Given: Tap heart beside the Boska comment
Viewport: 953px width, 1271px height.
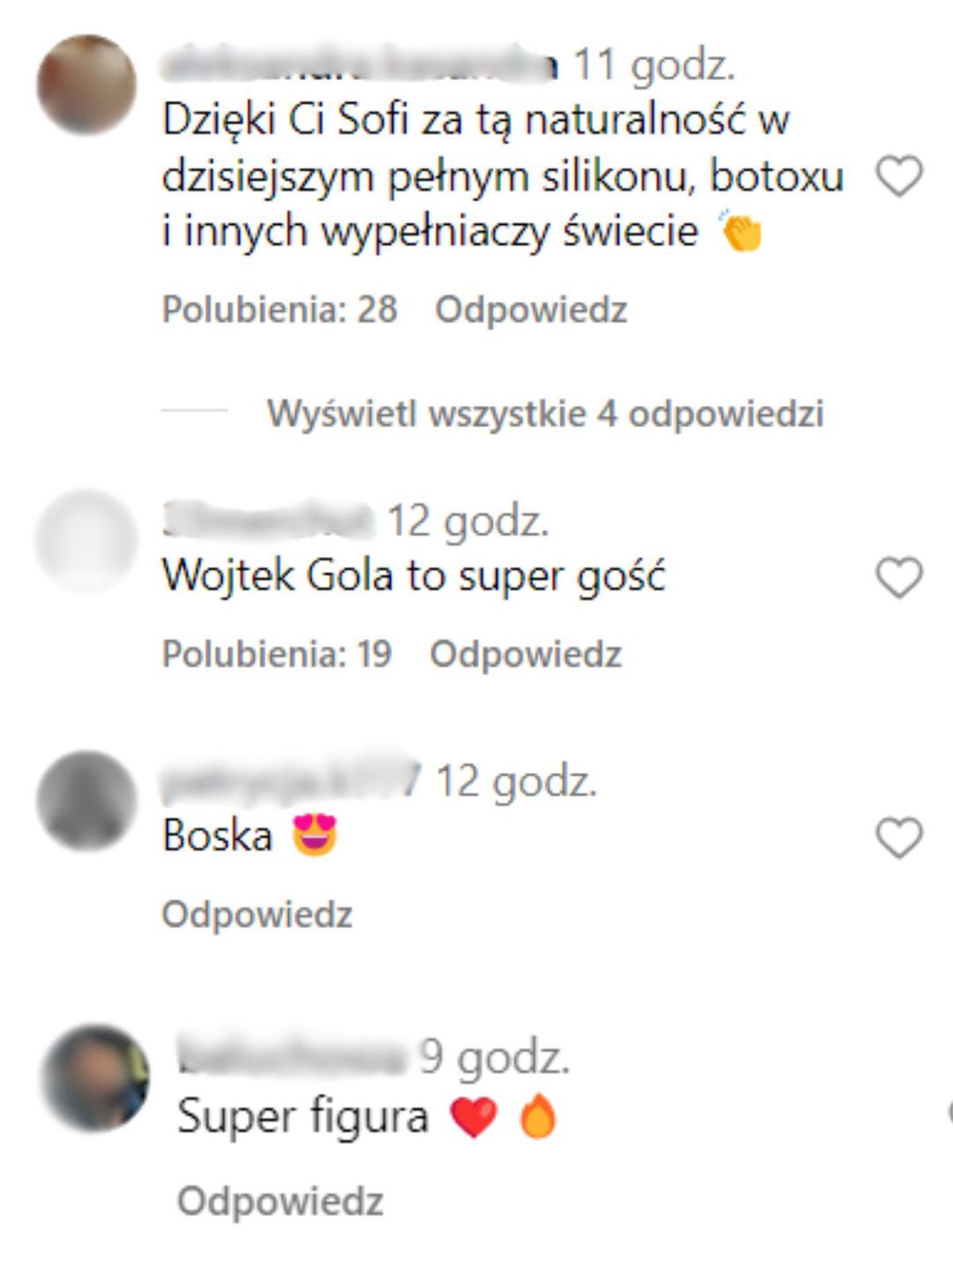Looking at the screenshot, I should point(898,837).
